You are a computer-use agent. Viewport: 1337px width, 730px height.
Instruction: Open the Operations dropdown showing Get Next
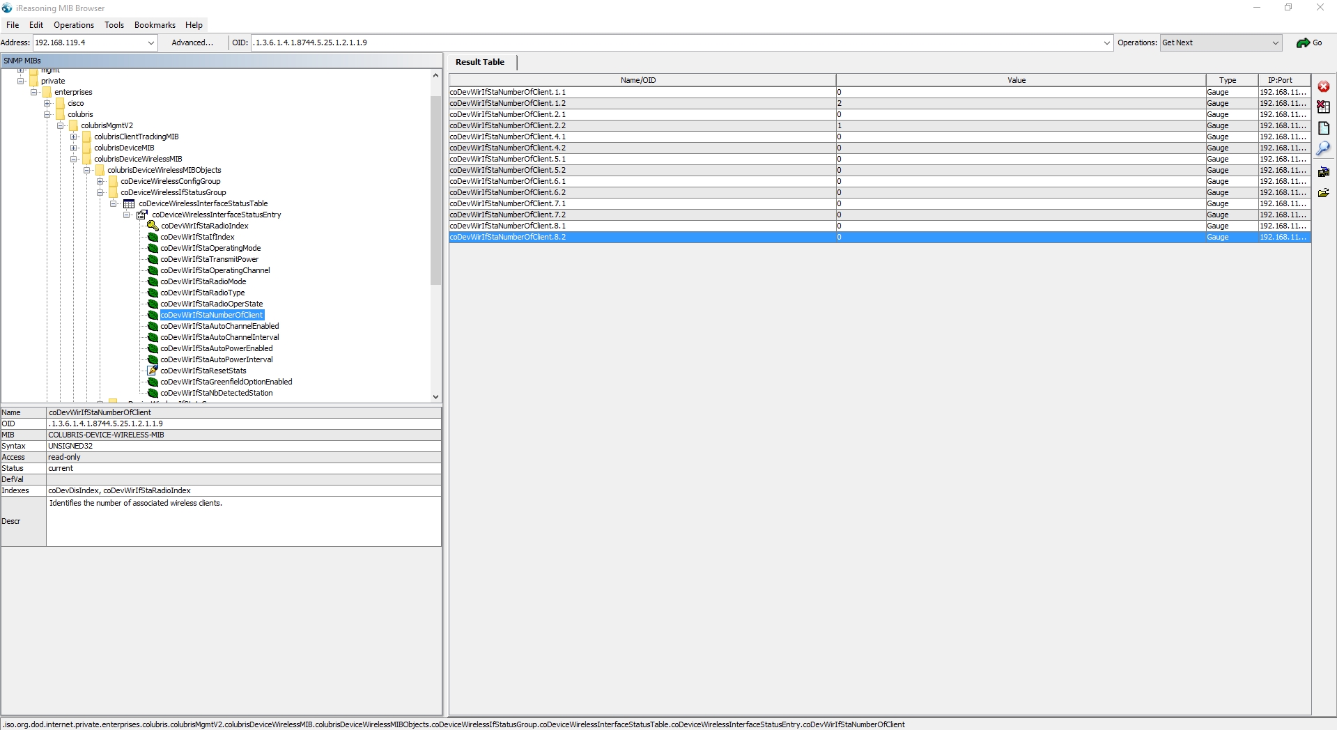click(1275, 43)
